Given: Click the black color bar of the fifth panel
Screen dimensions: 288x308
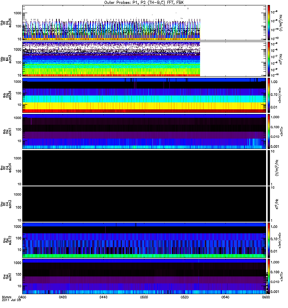Looking at the screenshot, I should [x=269, y=167].
